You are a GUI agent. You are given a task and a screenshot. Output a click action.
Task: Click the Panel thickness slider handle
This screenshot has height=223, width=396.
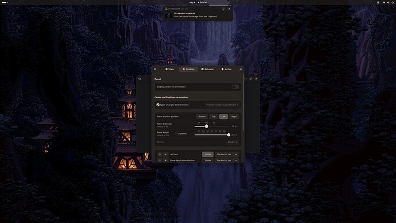pyautogui.click(x=207, y=126)
